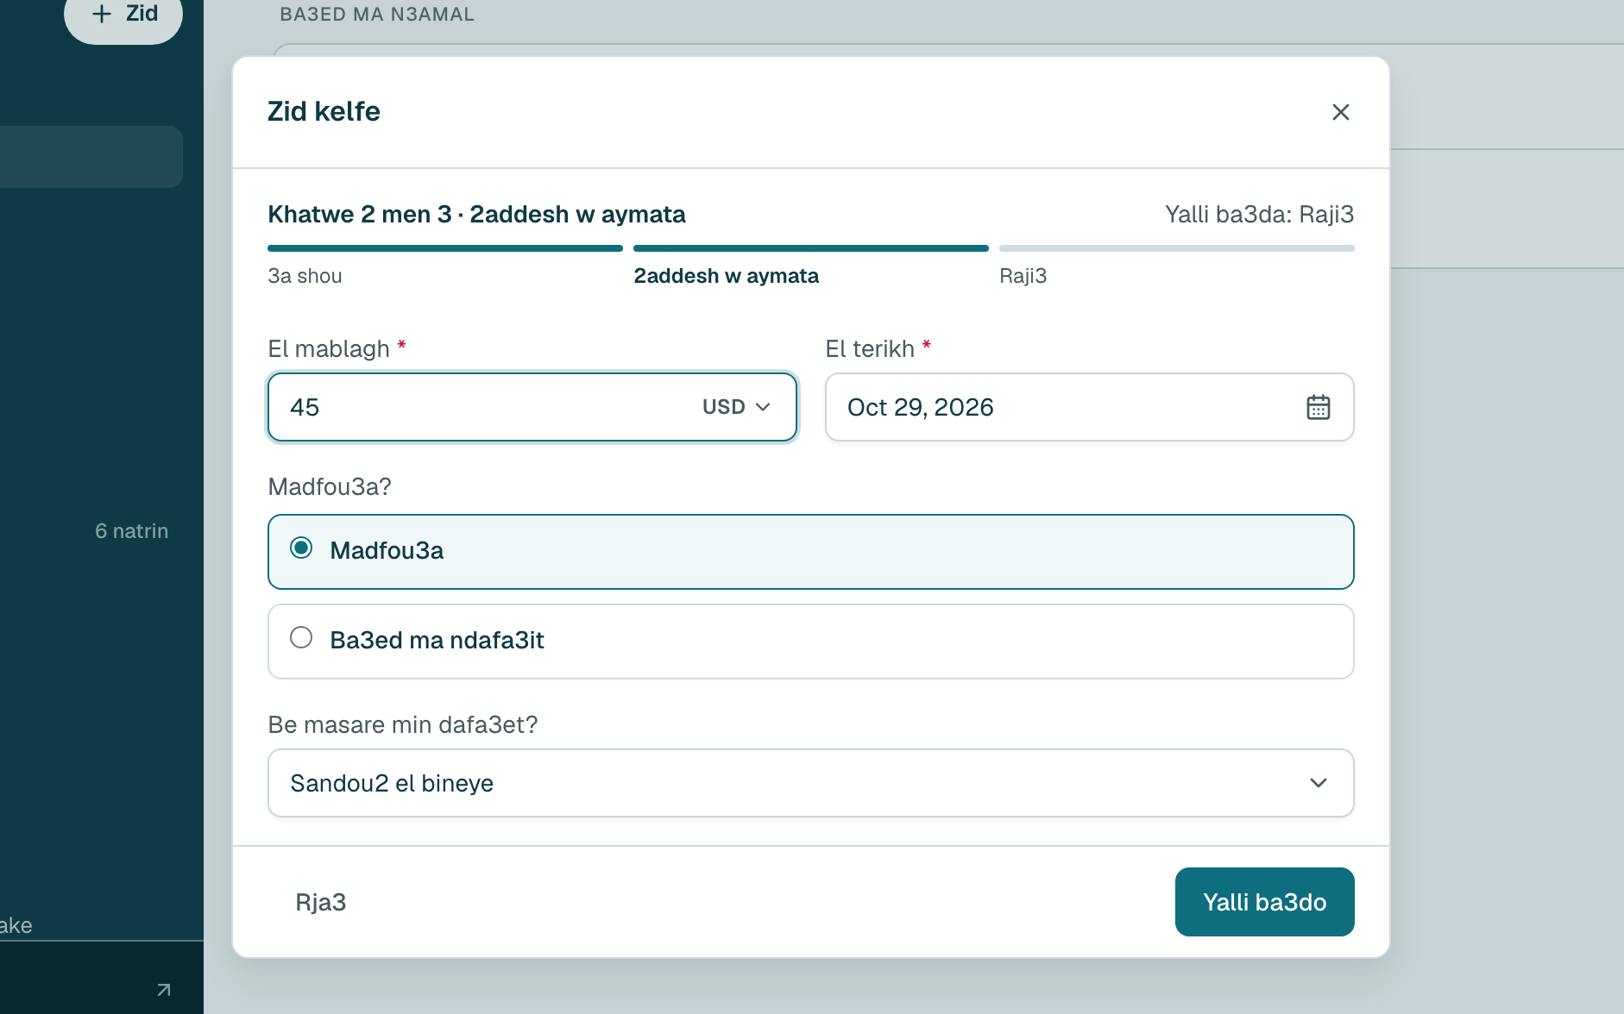Click the Yalli ba3da: Raji3 text
This screenshot has width=1624, height=1014.
click(1259, 214)
